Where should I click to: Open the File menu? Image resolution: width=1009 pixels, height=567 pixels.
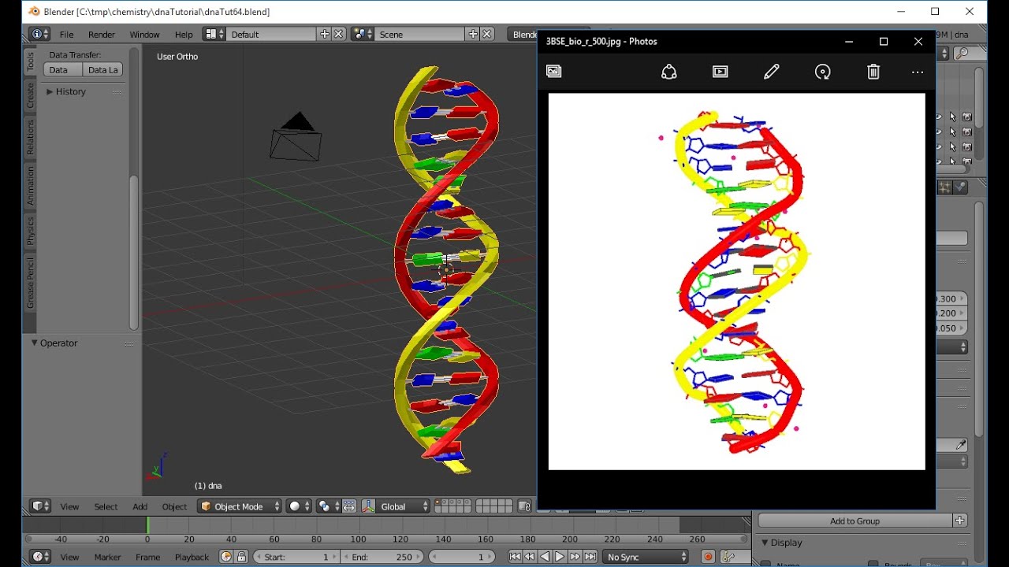67,35
